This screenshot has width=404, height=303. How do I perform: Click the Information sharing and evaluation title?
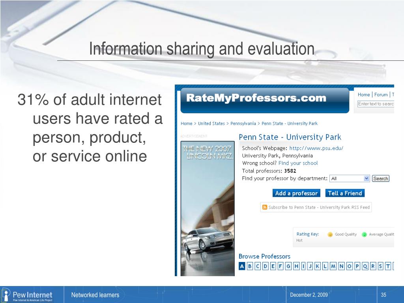[x=202, y=49]
